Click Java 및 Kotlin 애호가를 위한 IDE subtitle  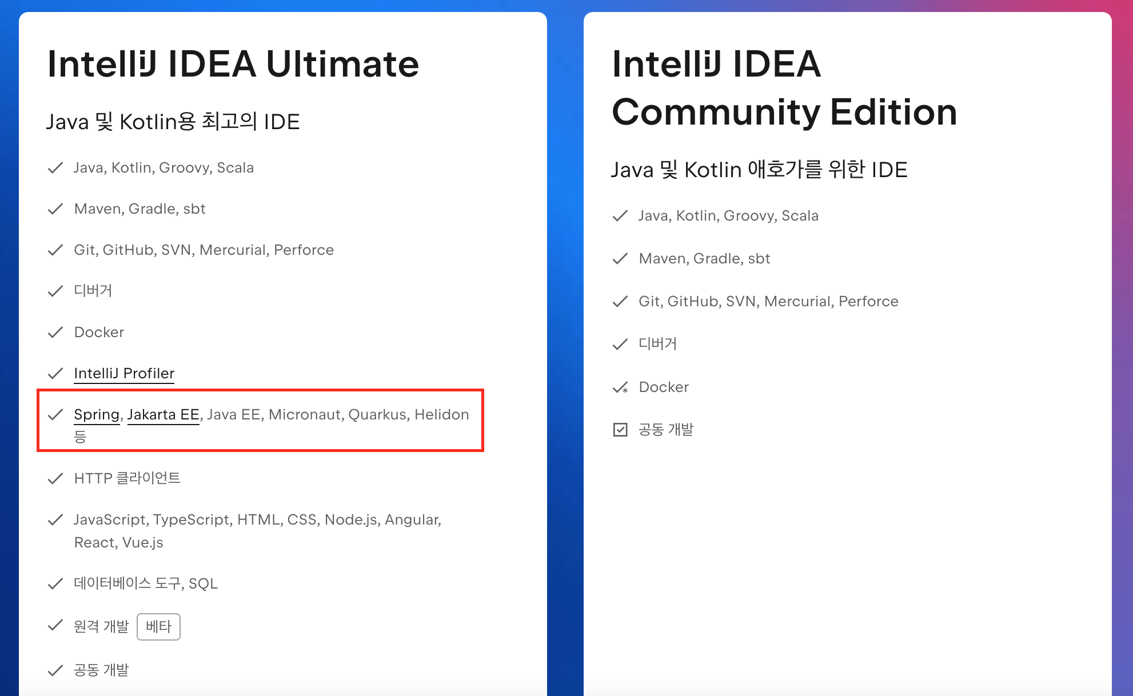[x=759, y=170]
